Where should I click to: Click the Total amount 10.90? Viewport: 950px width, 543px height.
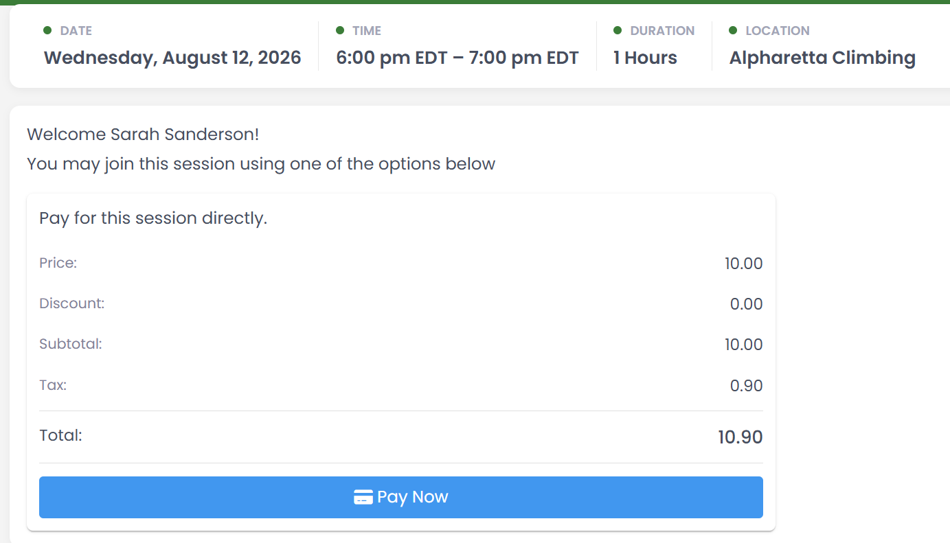click(x=740, y=437)
